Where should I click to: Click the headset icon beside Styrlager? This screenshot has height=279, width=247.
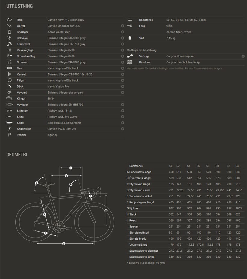(x=9, y=32)
